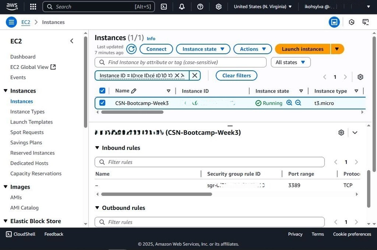Open Launch Templates in the sidebar

[x=32, y=122]
